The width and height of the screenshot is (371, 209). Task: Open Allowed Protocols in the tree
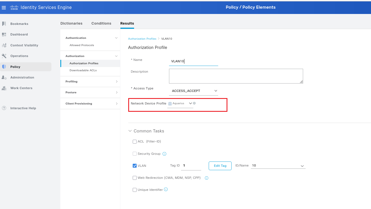point(82,45)
